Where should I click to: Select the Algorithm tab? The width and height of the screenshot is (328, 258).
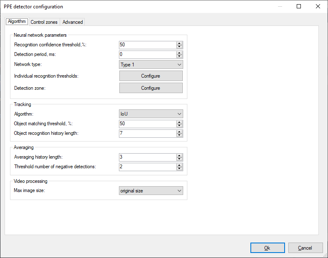17,22
